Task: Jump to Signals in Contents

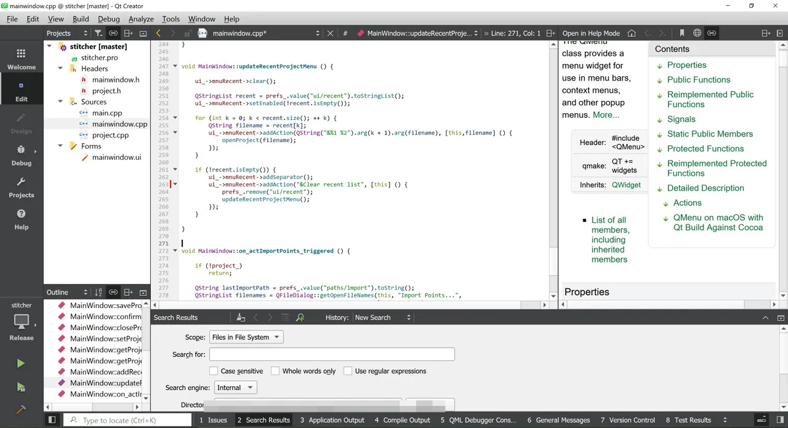Action: 681,119
